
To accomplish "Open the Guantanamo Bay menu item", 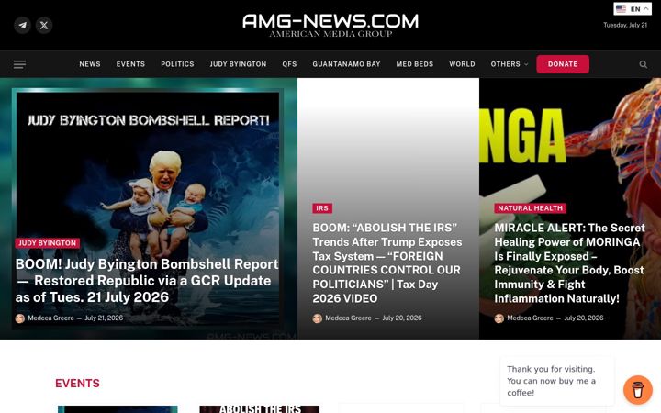I will click(x=346, y=64).
